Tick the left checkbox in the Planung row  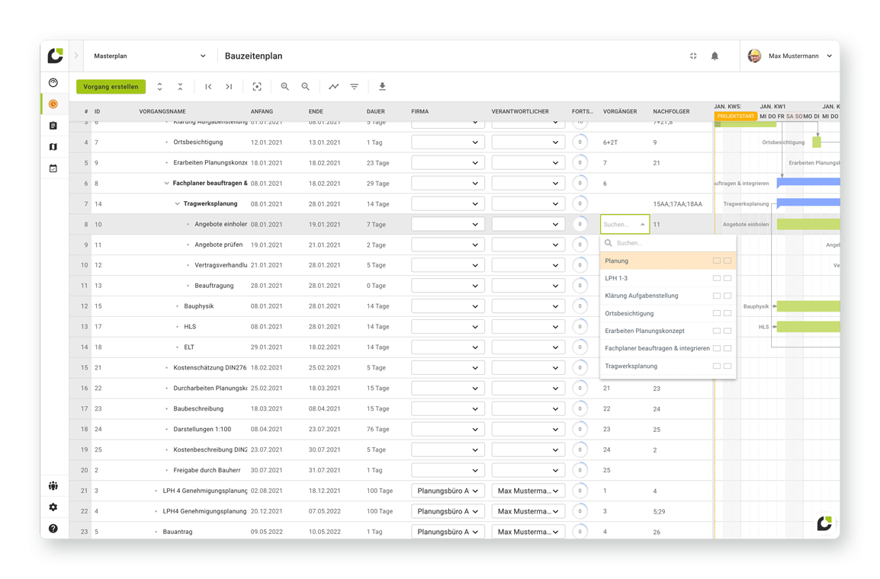tap(717, 261)
